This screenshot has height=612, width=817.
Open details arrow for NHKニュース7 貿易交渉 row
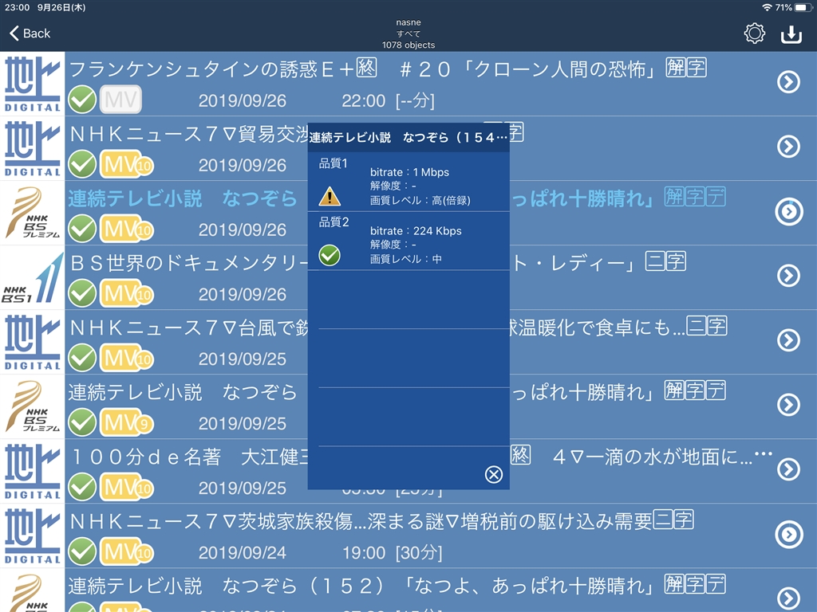[788, 147]
